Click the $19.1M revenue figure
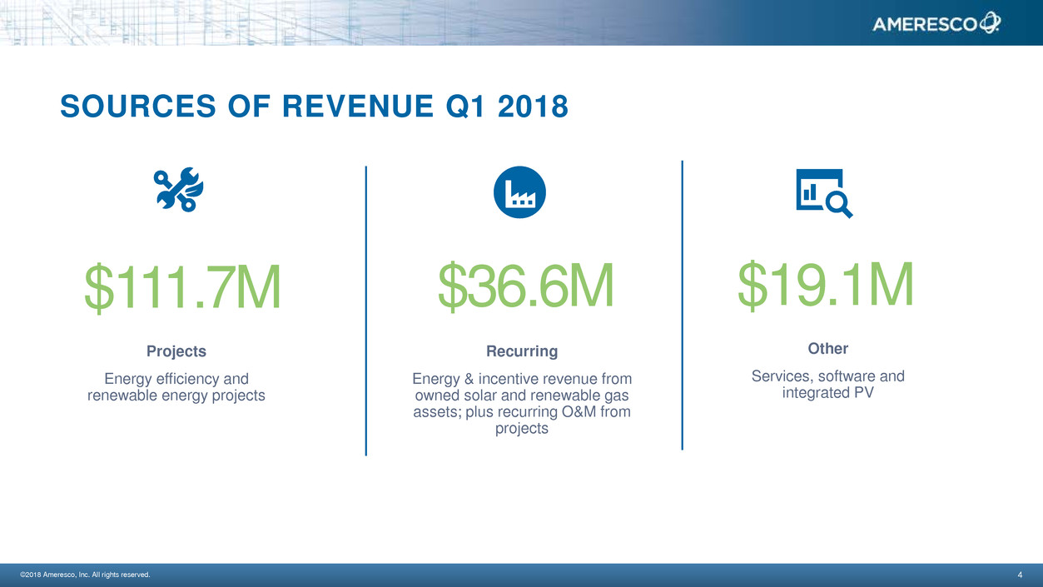Image resolution: width=1043 pixels, height=587 pixels. pos(826,284)
